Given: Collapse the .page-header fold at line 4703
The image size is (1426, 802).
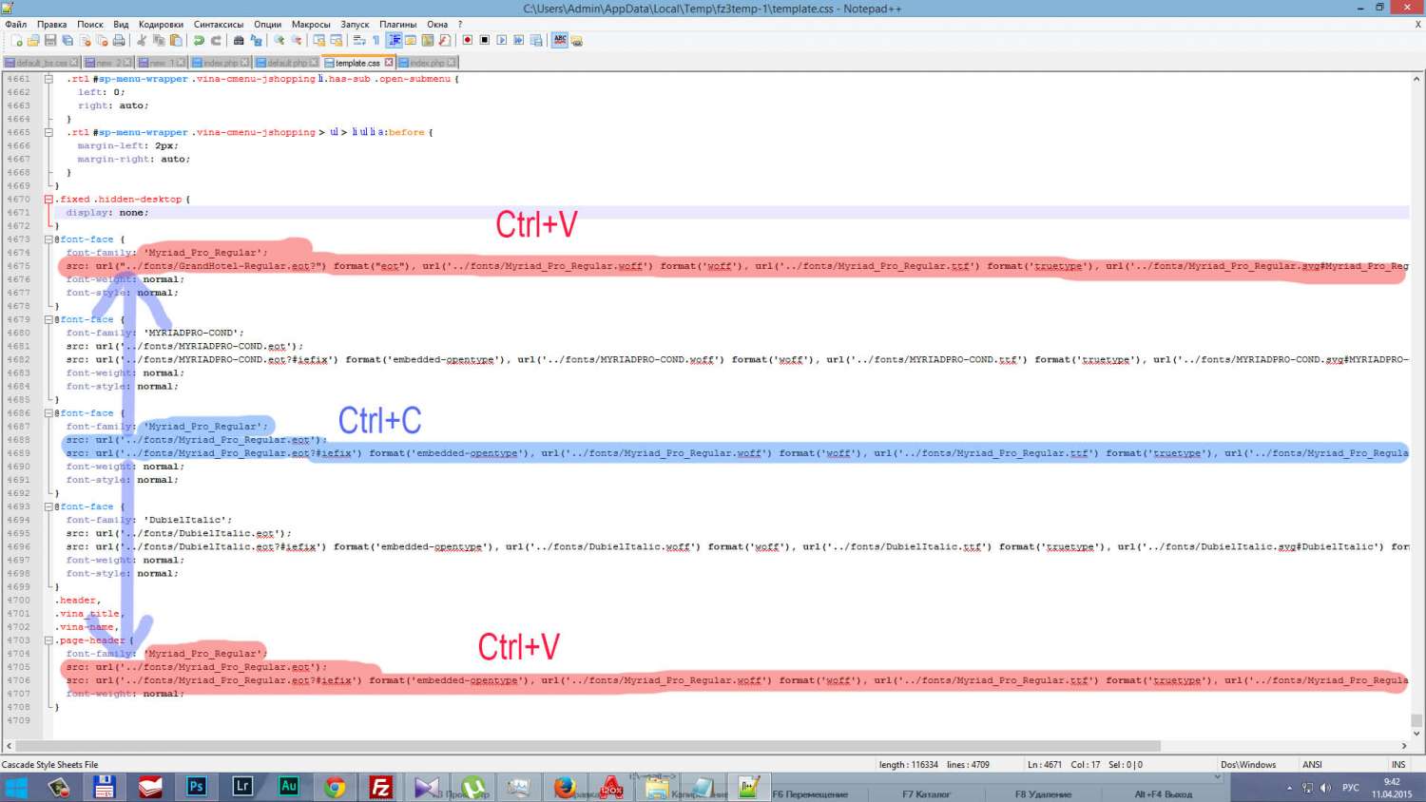Looking at the screenshot, I should coord(48,640).
